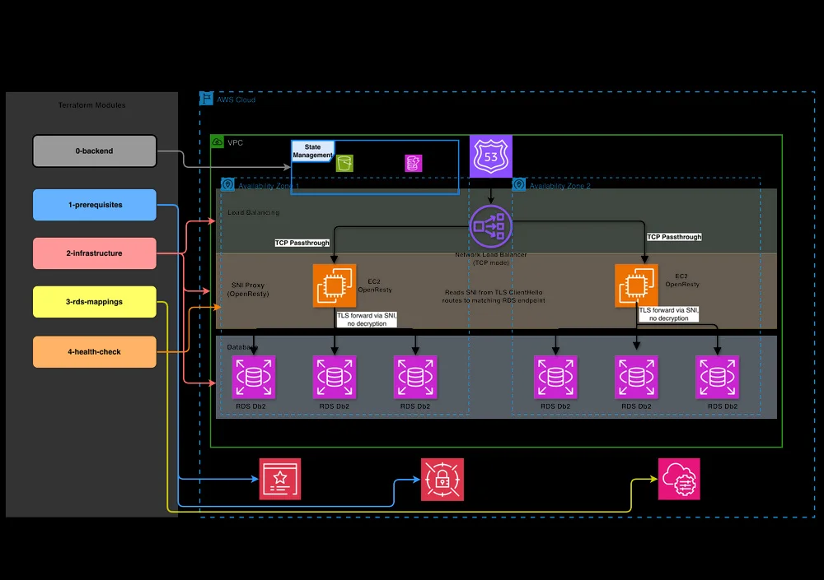
Task: Click the Availability Zone 2 label
Action: point(559,186)
